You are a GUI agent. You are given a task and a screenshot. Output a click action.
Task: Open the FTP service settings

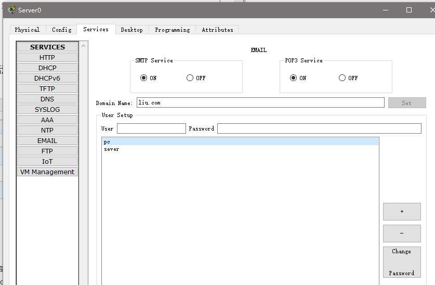(47, 151)
